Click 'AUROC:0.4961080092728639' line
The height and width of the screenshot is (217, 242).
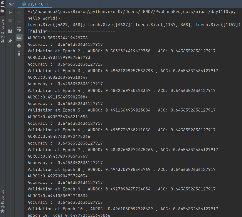pyautogui.click(x=58, y=196)
